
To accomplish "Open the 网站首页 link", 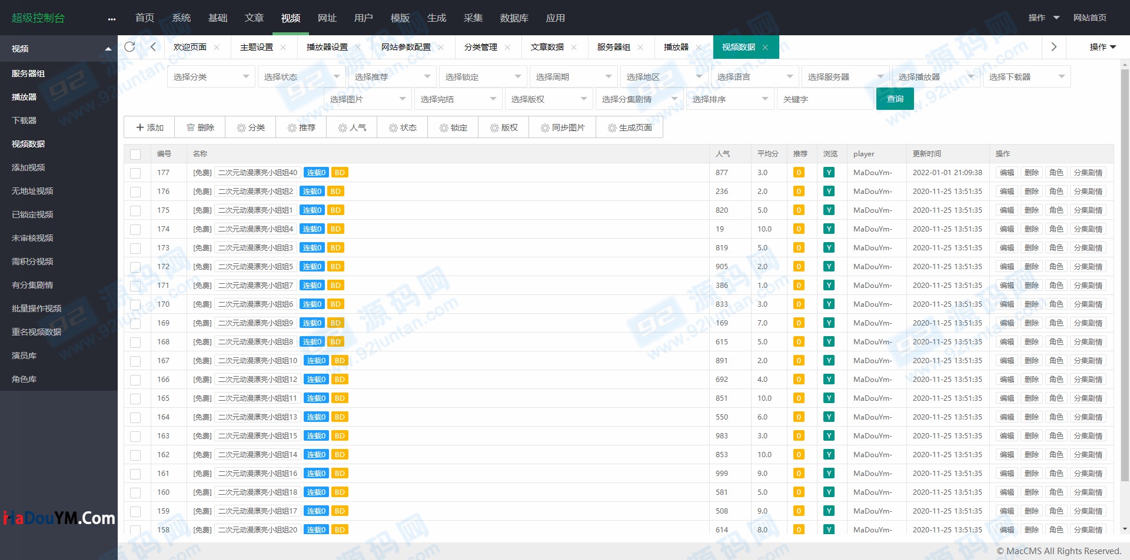I will (x=1090, y=18).
